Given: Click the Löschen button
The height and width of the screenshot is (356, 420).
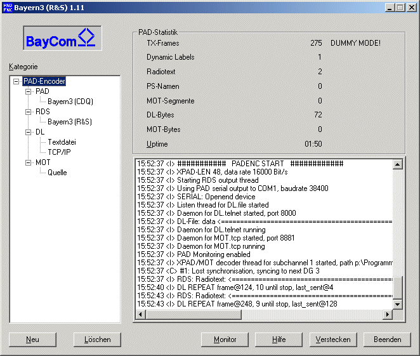Looking at the screenshot, I should pyautogui.click(x=97, y=340).
